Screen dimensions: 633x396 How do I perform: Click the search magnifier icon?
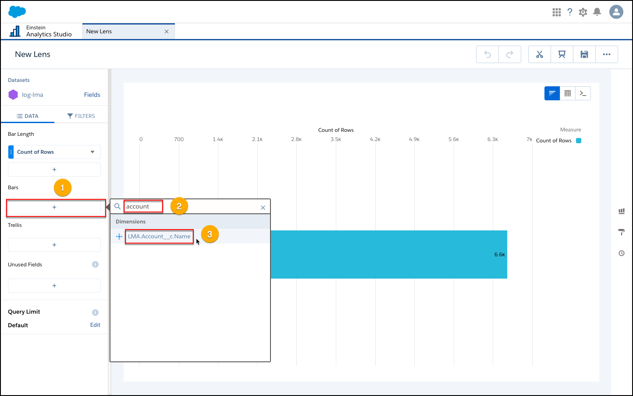click(117, 206)
